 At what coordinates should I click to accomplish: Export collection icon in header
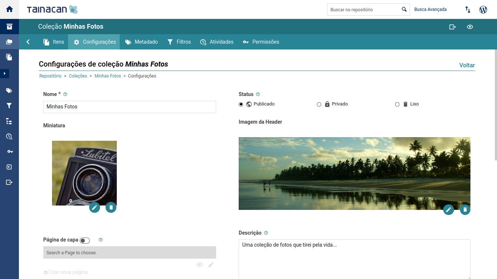(x=453, y=27)
